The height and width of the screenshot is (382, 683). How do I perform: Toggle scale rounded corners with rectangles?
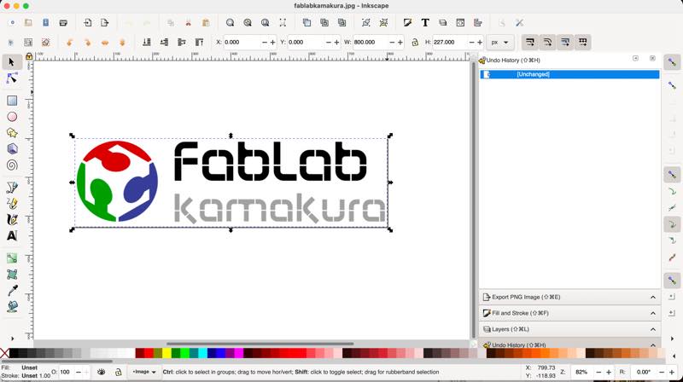pyautogui.click(x=547, y=42)
